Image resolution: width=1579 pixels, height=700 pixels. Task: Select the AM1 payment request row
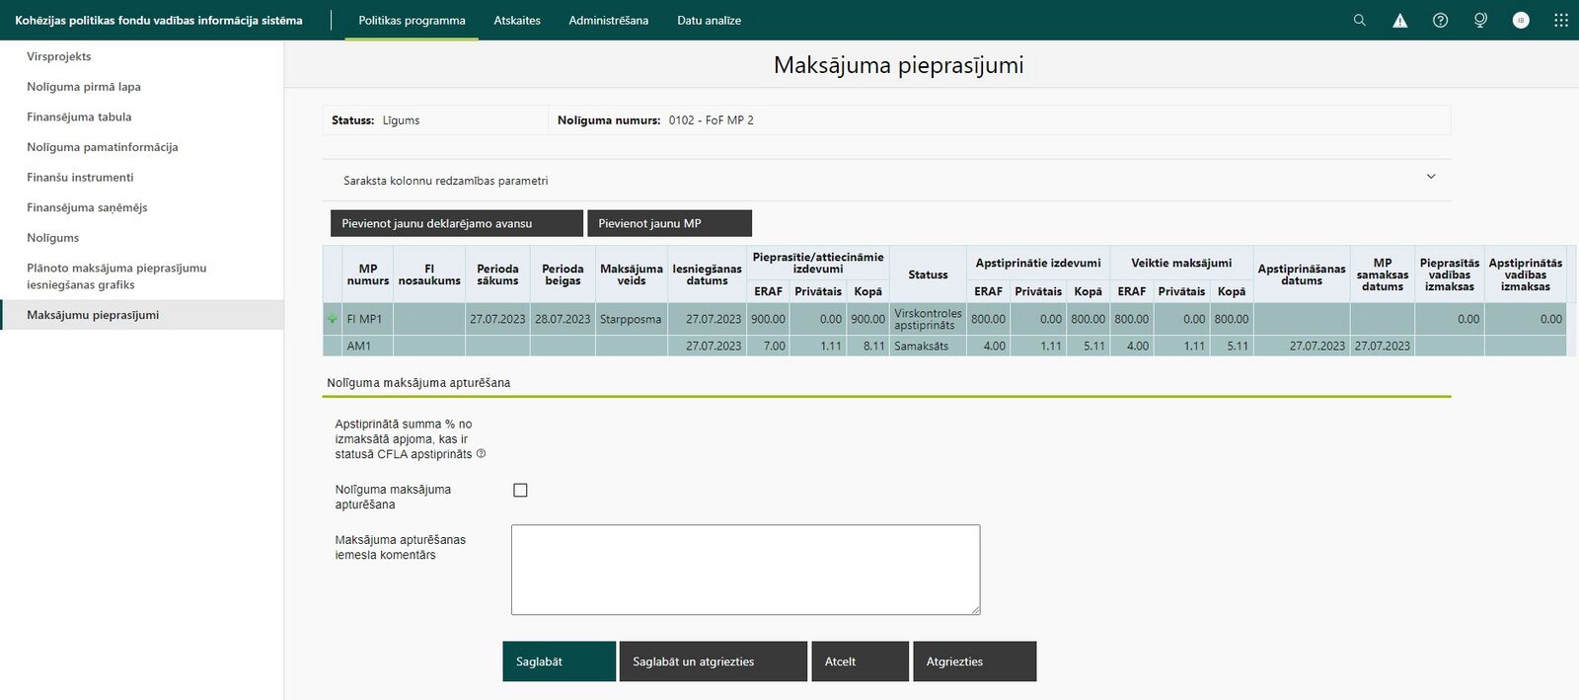pyautogui.click(x=944, y=346)
